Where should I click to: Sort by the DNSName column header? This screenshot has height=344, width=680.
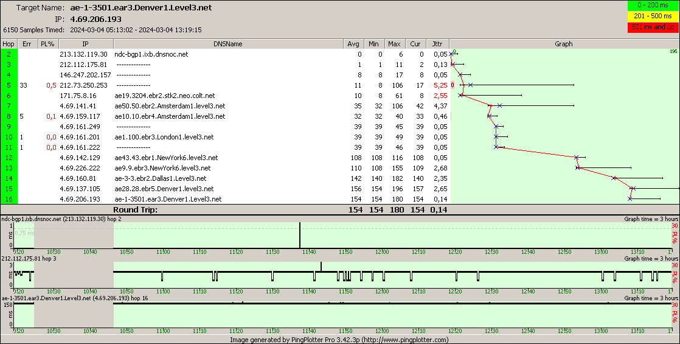point(227,44)
